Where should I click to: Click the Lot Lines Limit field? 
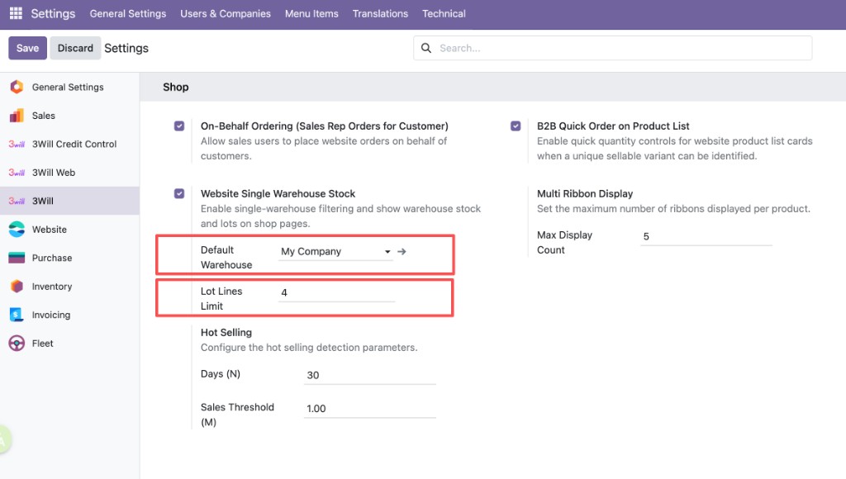pyautogui.click(x=337, y=292)
